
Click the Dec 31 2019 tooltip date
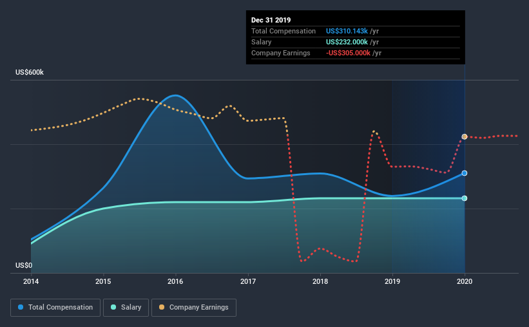[x=271, y=20]
